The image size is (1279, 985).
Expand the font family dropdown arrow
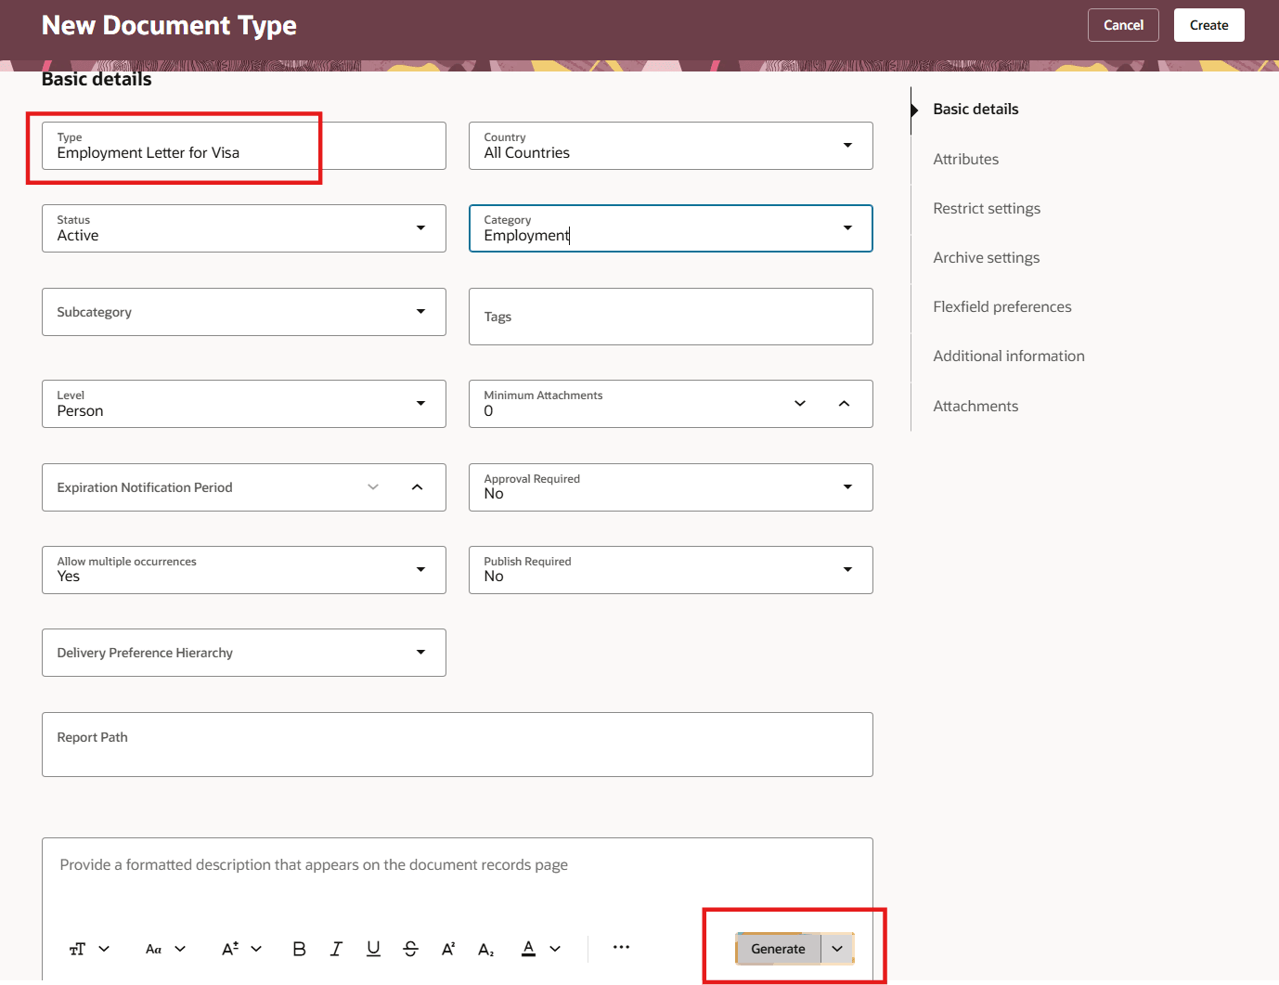pos(180,949)
